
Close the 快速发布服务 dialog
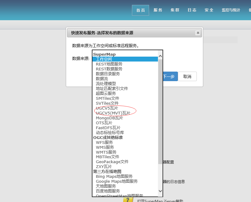point(198,33)
